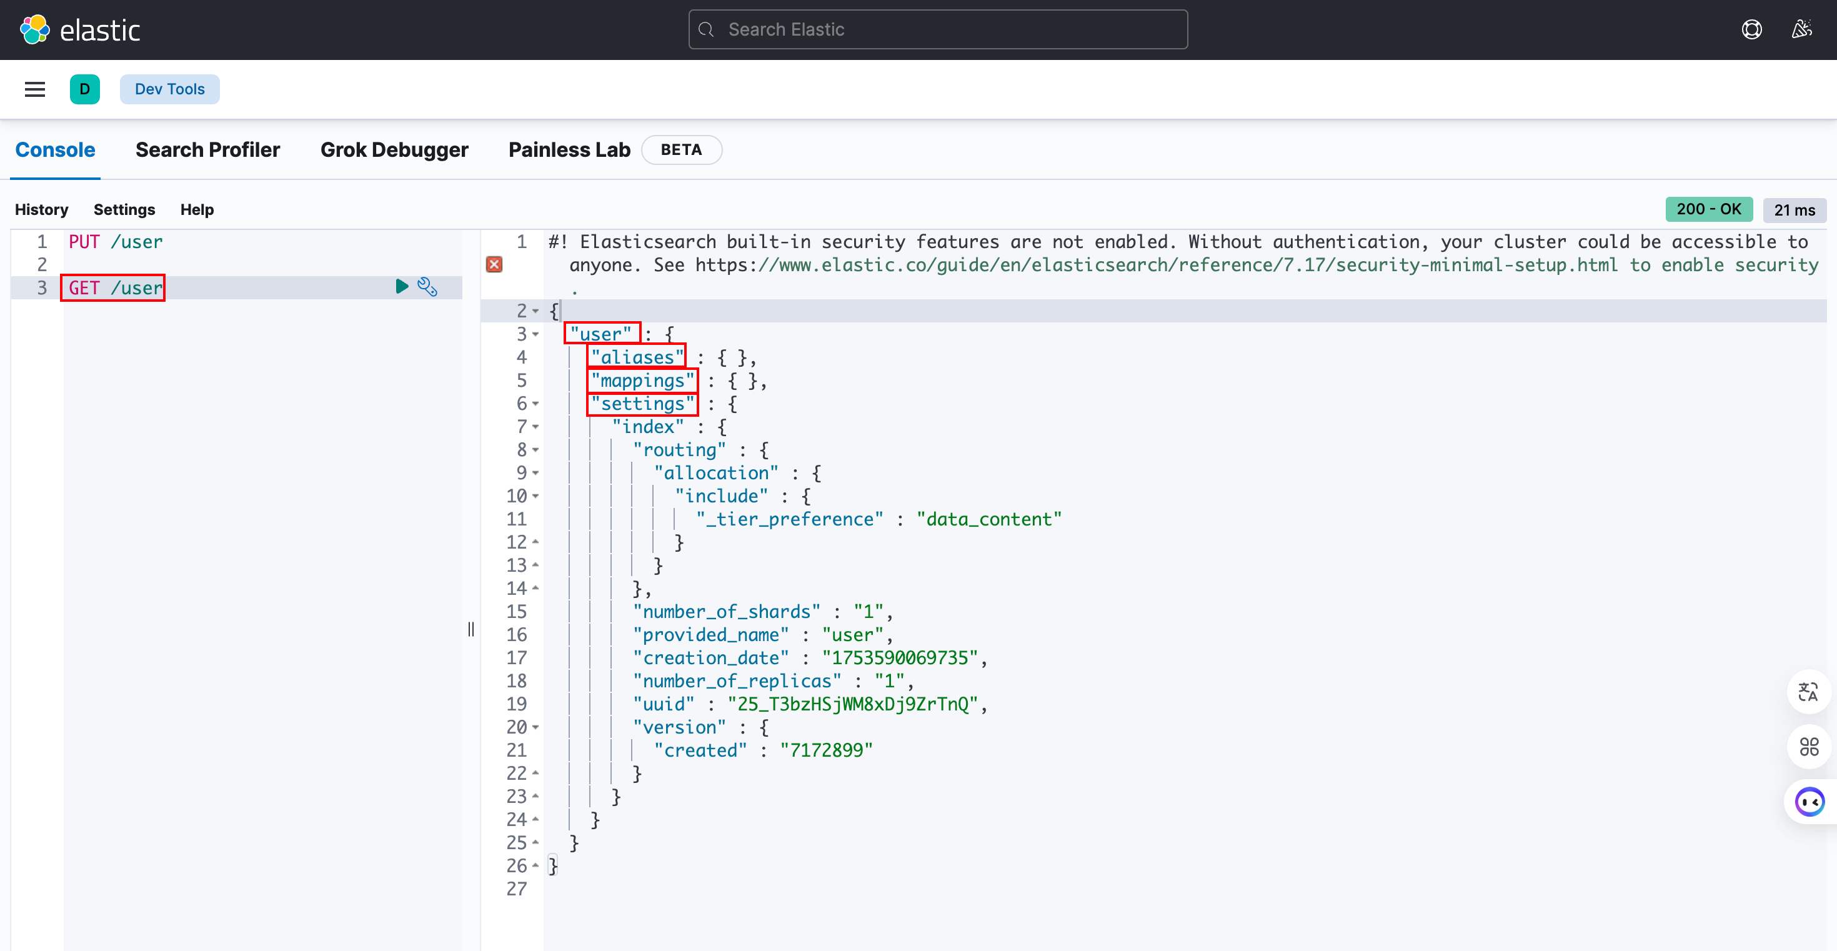Collapse the "index" object fold arrow
Screen dimensions: 1837x951
point(535,426)
